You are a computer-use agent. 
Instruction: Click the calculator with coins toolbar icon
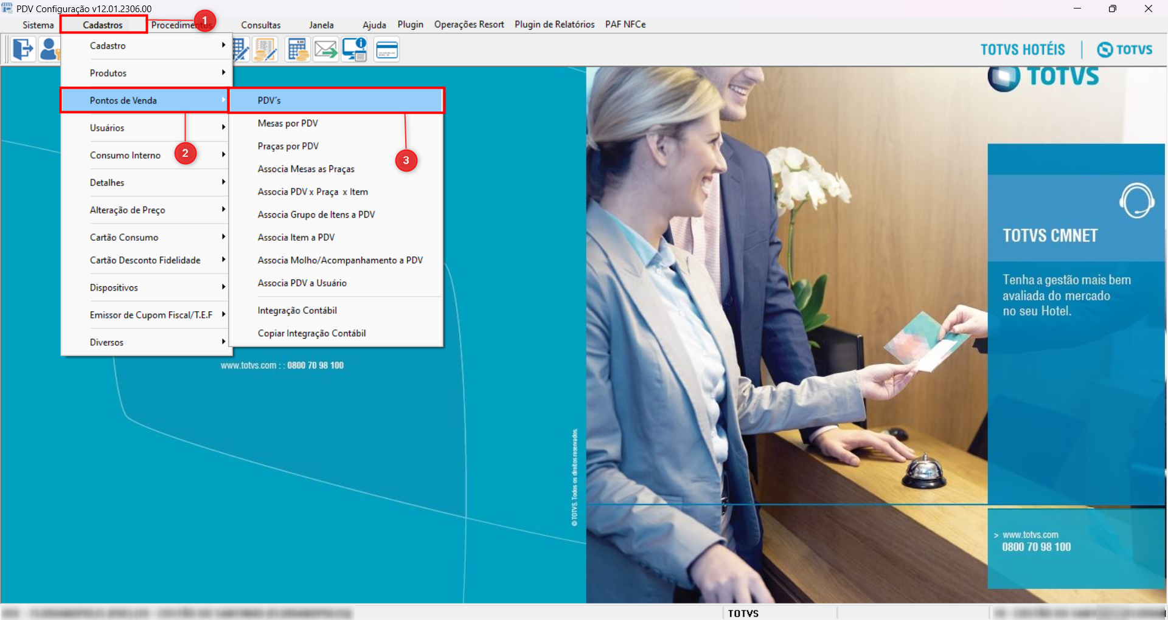click(x=297, y=49)
